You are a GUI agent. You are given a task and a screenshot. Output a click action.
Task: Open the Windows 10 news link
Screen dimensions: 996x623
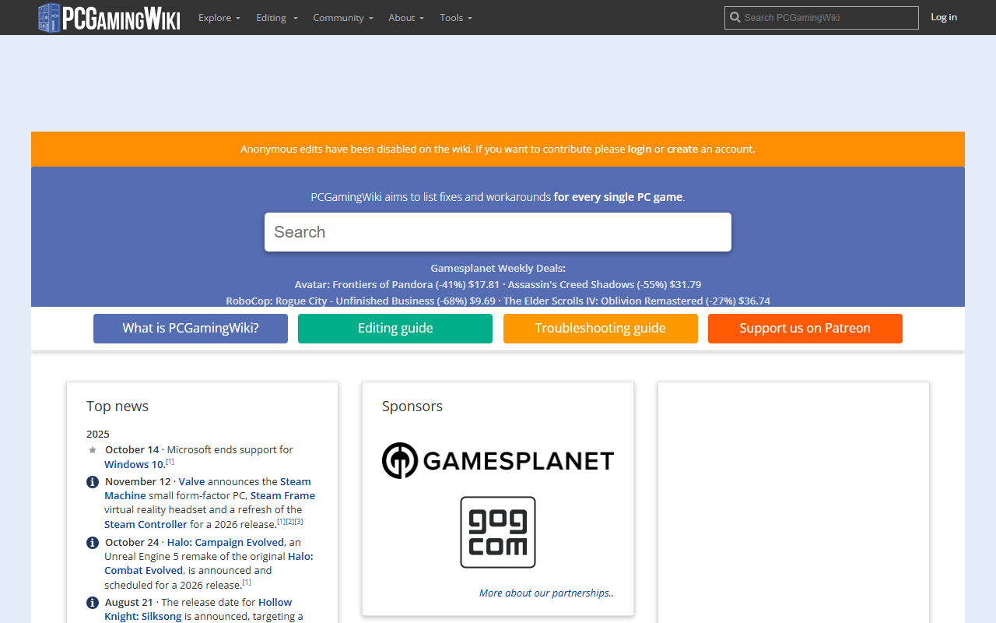click(134, 464)
